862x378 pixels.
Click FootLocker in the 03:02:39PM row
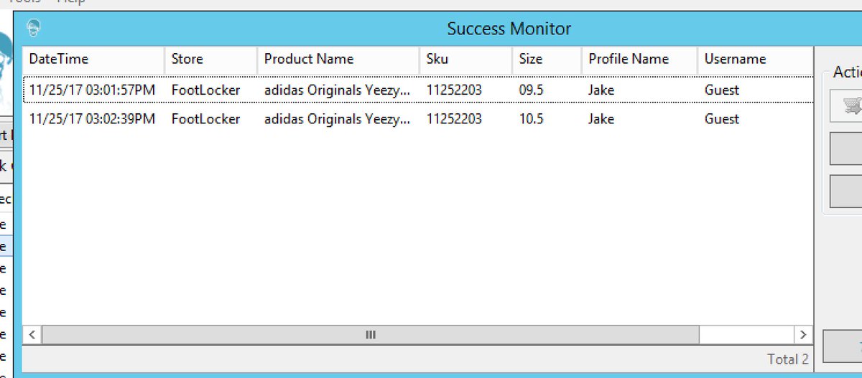[205, 119]
